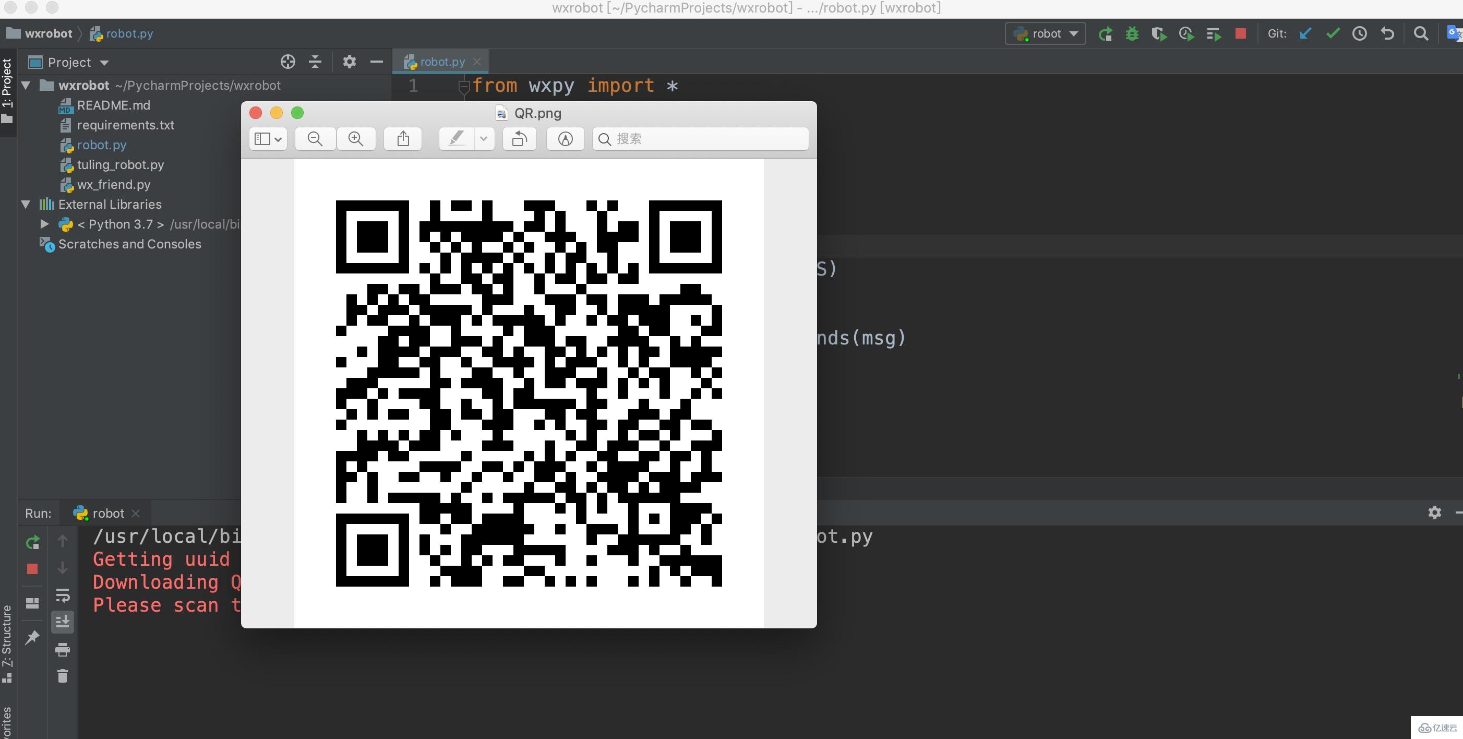This screenshot has width=1463, height=739.
Task: Click wxrobot breadcrumb in navigation bar
Action: pyautogui.click(x=49, y=33)
